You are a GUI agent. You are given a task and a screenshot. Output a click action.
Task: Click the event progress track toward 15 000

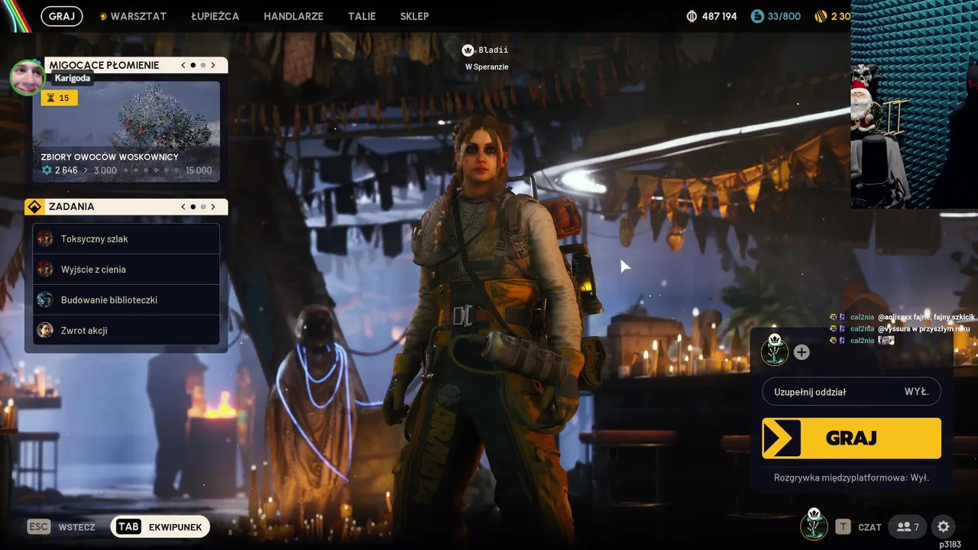(x=151, y=170)
